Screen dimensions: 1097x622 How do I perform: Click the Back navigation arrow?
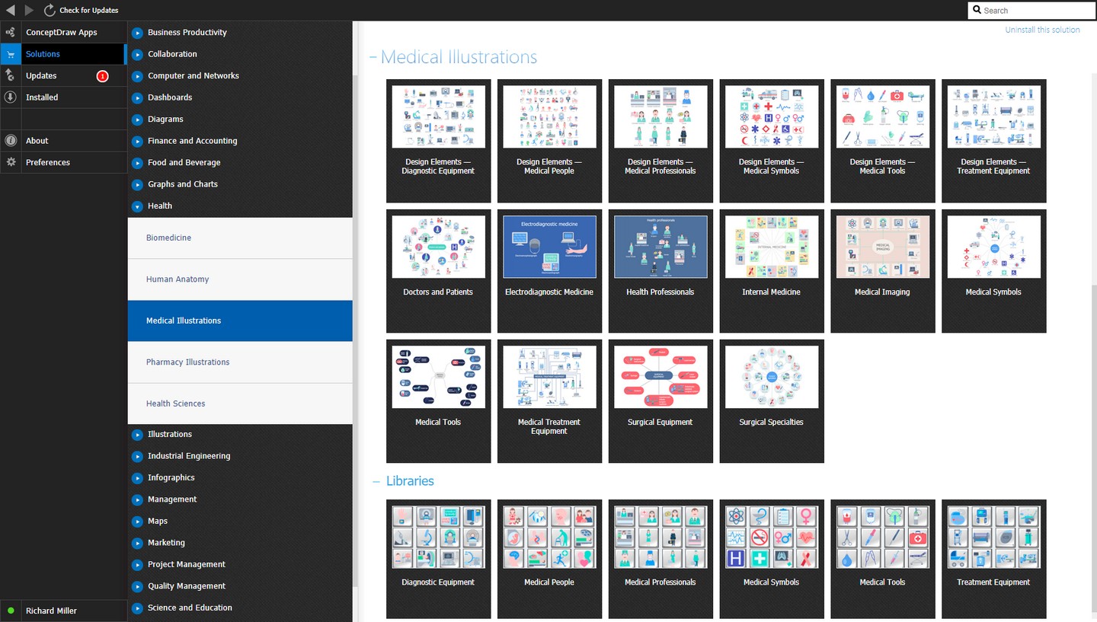[x=10, y=10]
